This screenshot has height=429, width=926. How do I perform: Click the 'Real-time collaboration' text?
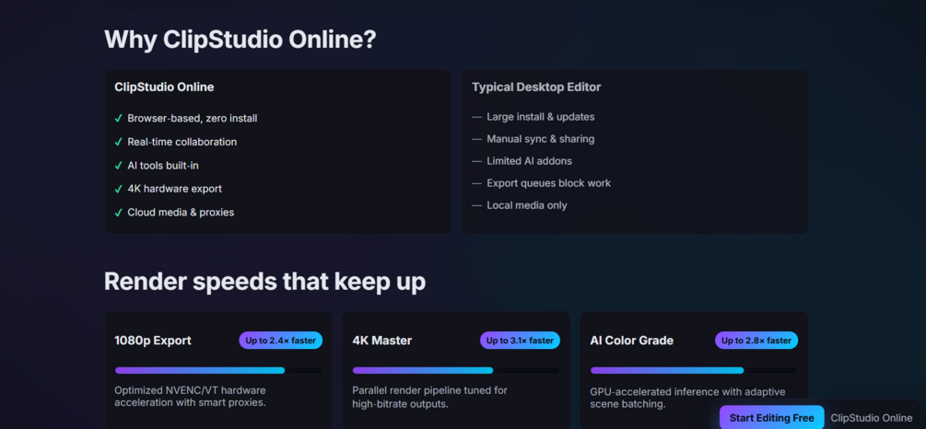[182, 142]
